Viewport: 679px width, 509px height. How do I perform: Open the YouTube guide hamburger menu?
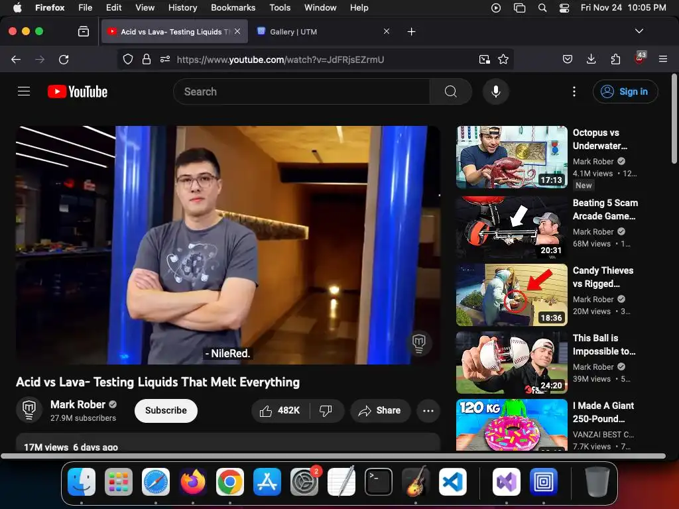tap(24, 91)
